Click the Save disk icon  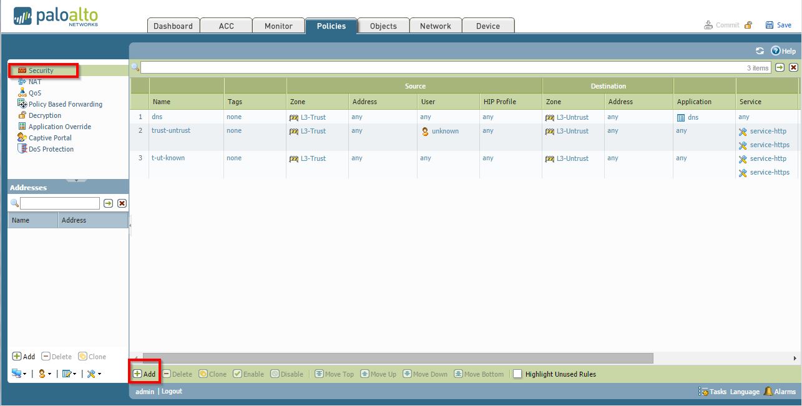click(770, 26)
